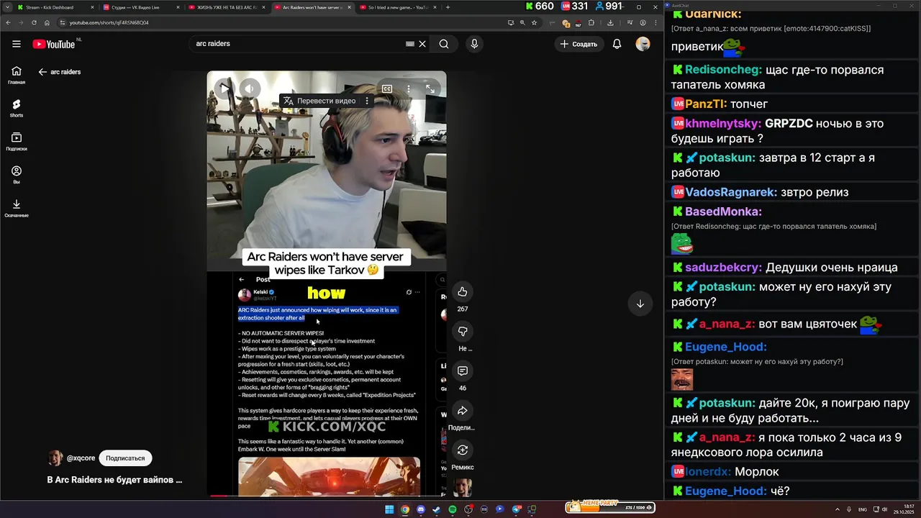The image size is (921, 518).
Task: Open the Windows Start menu
Action: [389, 509]
